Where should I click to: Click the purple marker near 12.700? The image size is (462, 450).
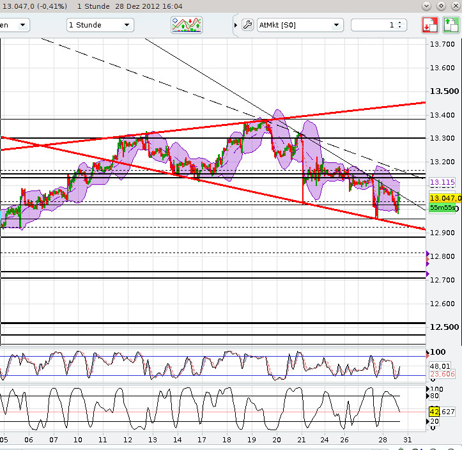[427, 274]
